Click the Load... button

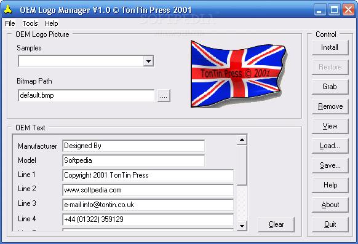[330, 146]
